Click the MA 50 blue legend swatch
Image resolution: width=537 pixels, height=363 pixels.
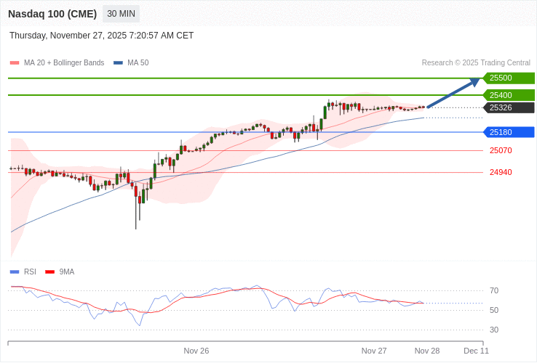click(118, 63)
